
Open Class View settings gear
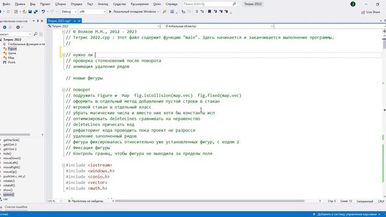(18, 27)
